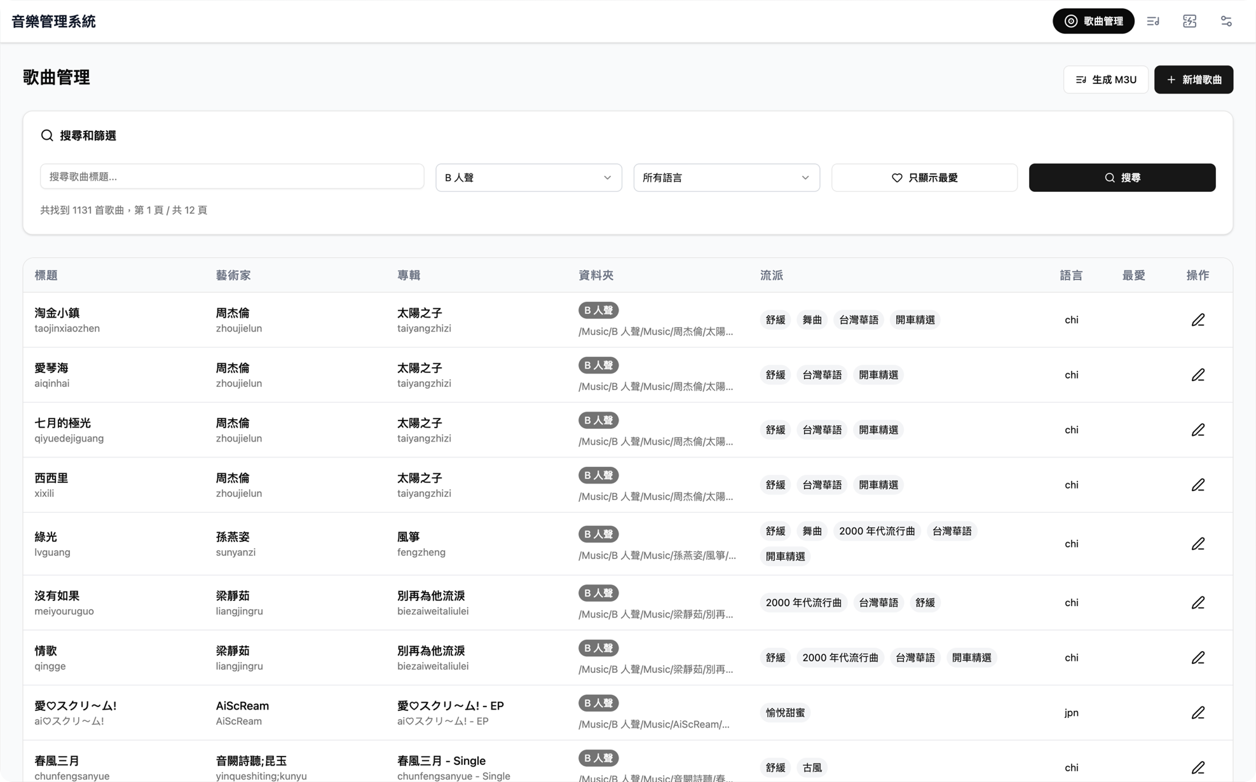This screenshot has height=782, width=1256.
Task: Edit the song 情歌 with pencil icon
Action: tap(1198, 657)
